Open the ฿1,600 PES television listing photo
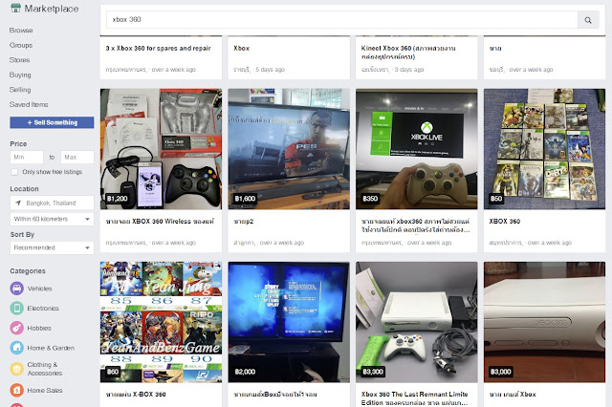This screenshot has height=407, width=612. coord(289,149)
